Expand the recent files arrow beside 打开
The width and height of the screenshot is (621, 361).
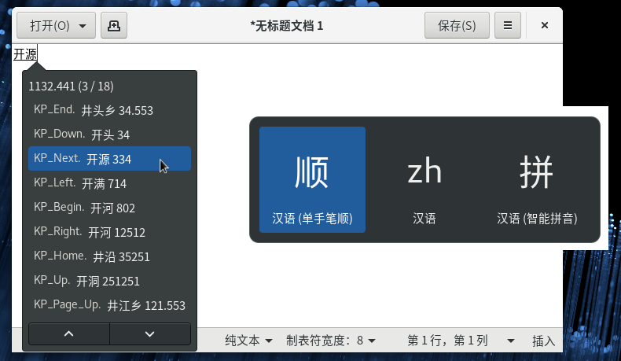tap(83, 26)
